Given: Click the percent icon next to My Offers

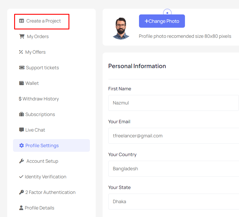Looking at the screenshot, I should click(x=21, y=52).
